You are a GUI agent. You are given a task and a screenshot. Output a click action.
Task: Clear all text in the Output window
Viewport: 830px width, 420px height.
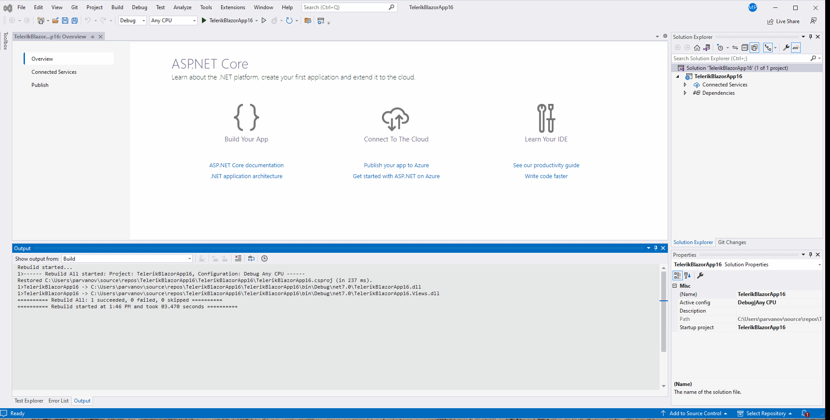pyautogui.click(x=238, y=258)
